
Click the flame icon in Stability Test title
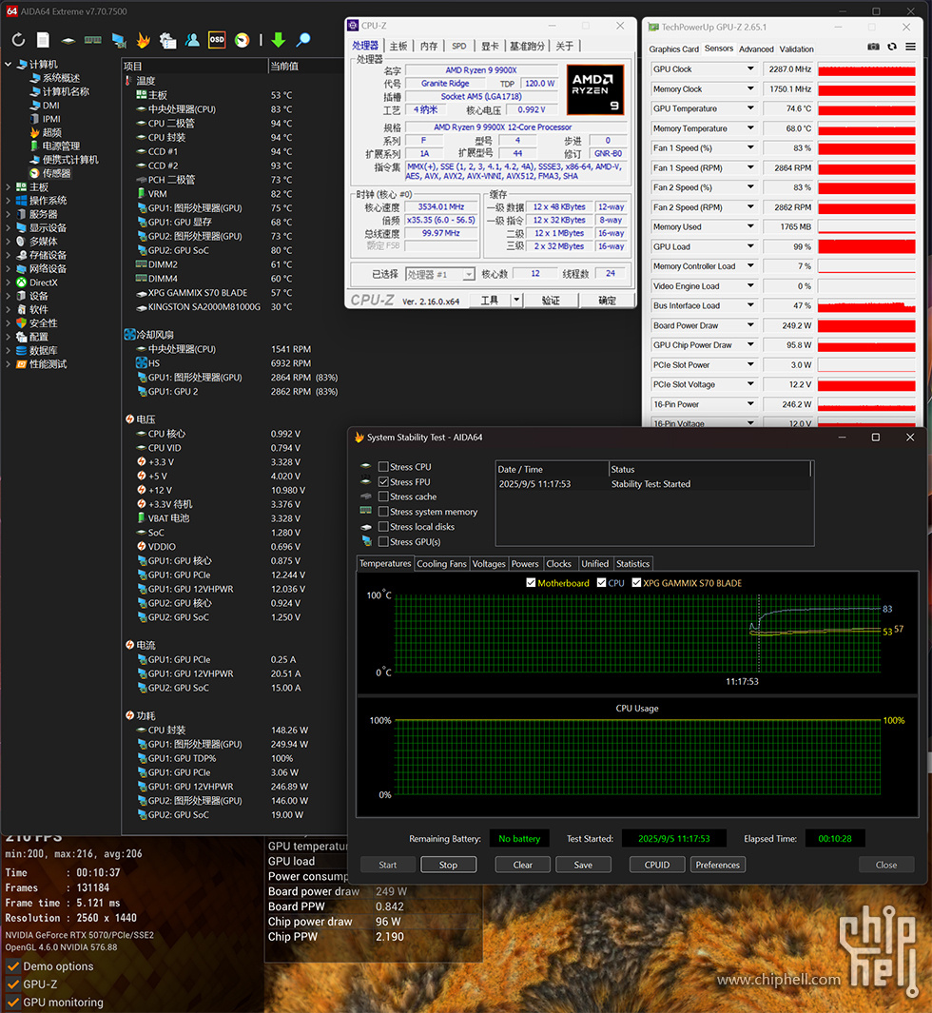[x=359, y=438]
